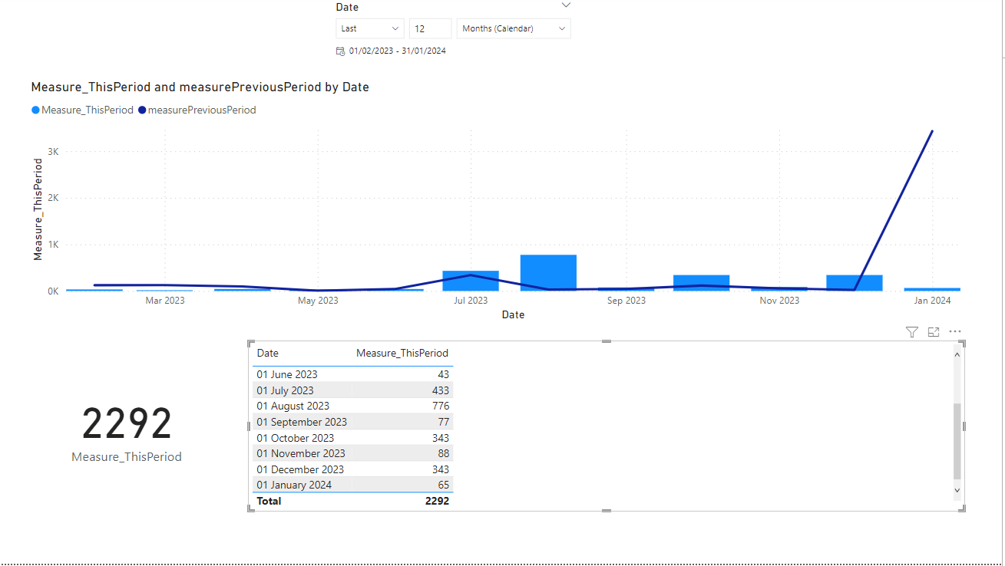
Task: Click the Jan 2024 line peak point
Action: pyautogui.click(x=932, y=131)
